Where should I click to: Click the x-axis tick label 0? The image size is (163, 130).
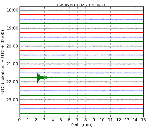(20, 120)
